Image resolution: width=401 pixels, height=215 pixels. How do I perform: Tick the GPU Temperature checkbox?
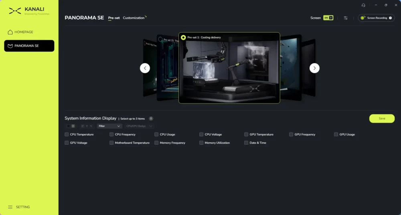(x=246, y=135)
